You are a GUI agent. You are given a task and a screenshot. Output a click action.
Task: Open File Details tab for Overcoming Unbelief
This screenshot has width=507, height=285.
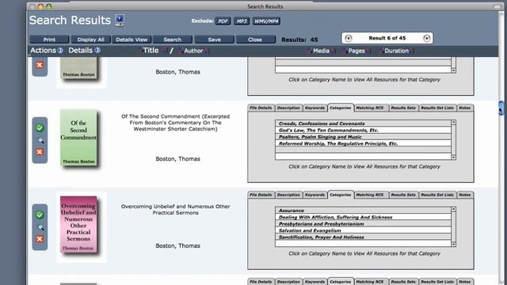coord(261,195)
